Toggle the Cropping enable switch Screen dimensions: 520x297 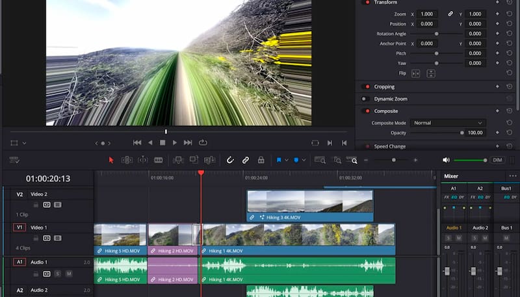(x=366, y=86)
